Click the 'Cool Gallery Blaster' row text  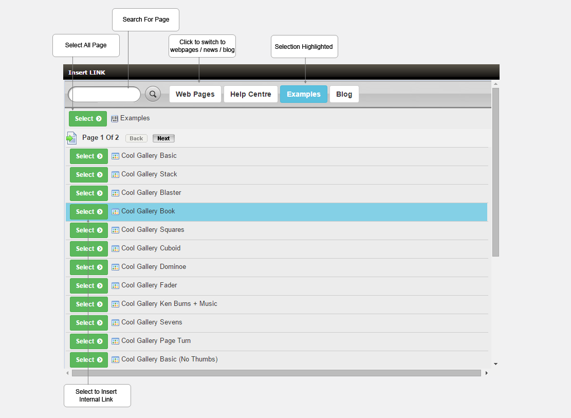[151, 193]
